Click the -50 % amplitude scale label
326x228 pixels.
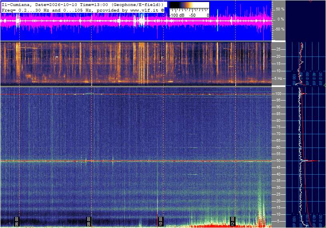pos(280,29)
